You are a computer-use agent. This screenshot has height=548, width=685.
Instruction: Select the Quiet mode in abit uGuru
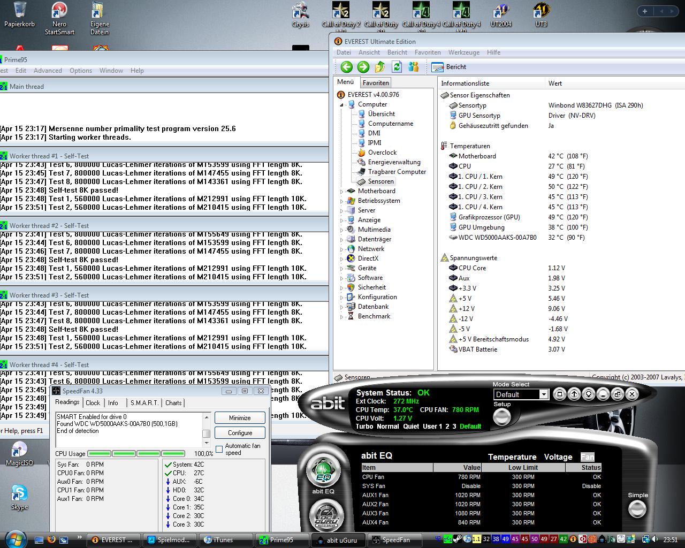[411, 427]
